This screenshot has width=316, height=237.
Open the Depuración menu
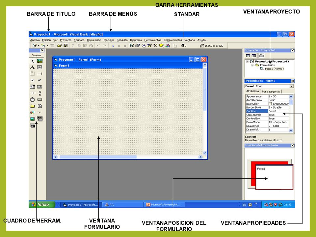(94, 40)
